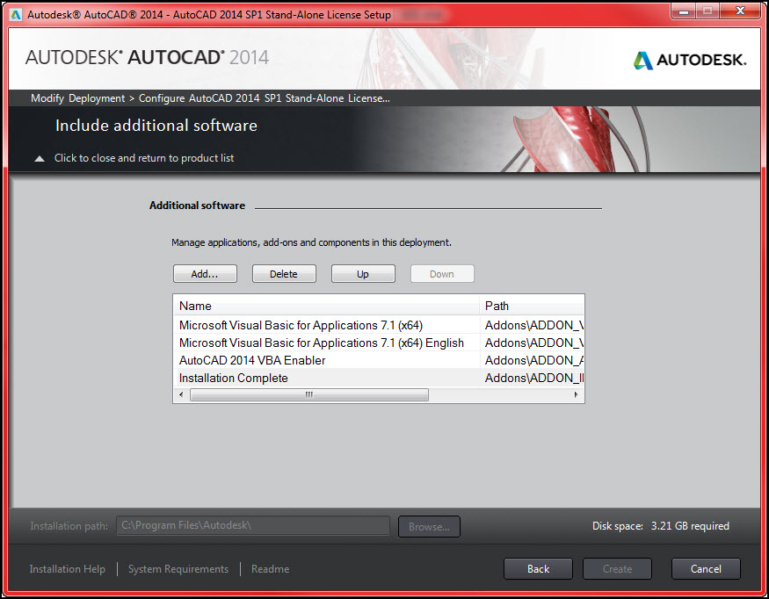Open the Readme link

point(270,568)
